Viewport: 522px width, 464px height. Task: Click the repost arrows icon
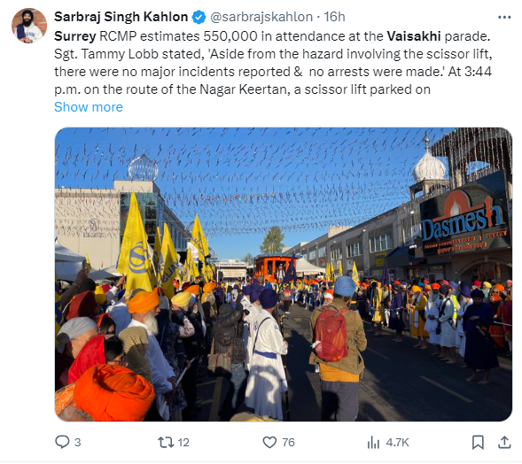pyautogui.click(x=166, y=442)
